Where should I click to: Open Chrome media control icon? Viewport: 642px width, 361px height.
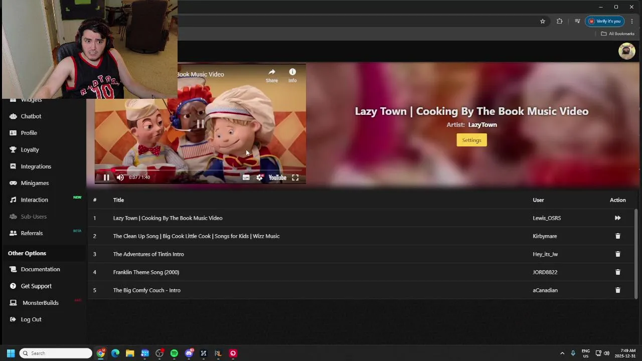click(x=577, y=21)
